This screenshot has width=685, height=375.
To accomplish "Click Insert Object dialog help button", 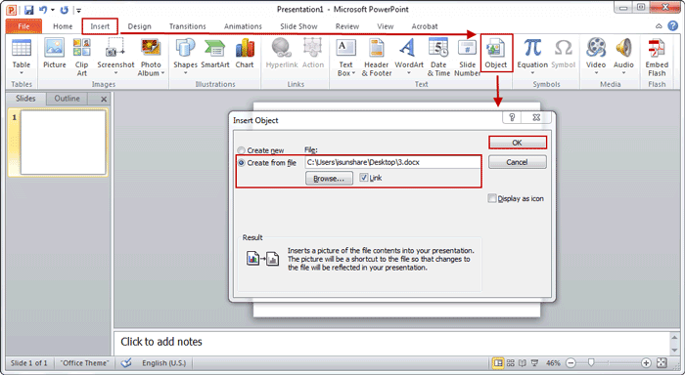I will pos(512,117).
